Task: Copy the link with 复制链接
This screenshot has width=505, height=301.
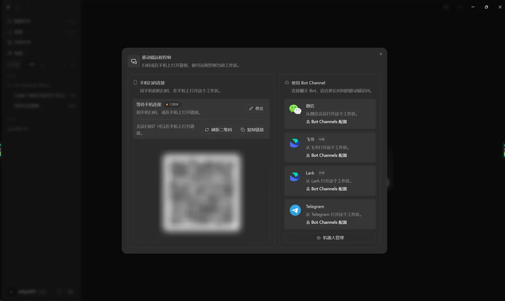Action: [252, 130]
